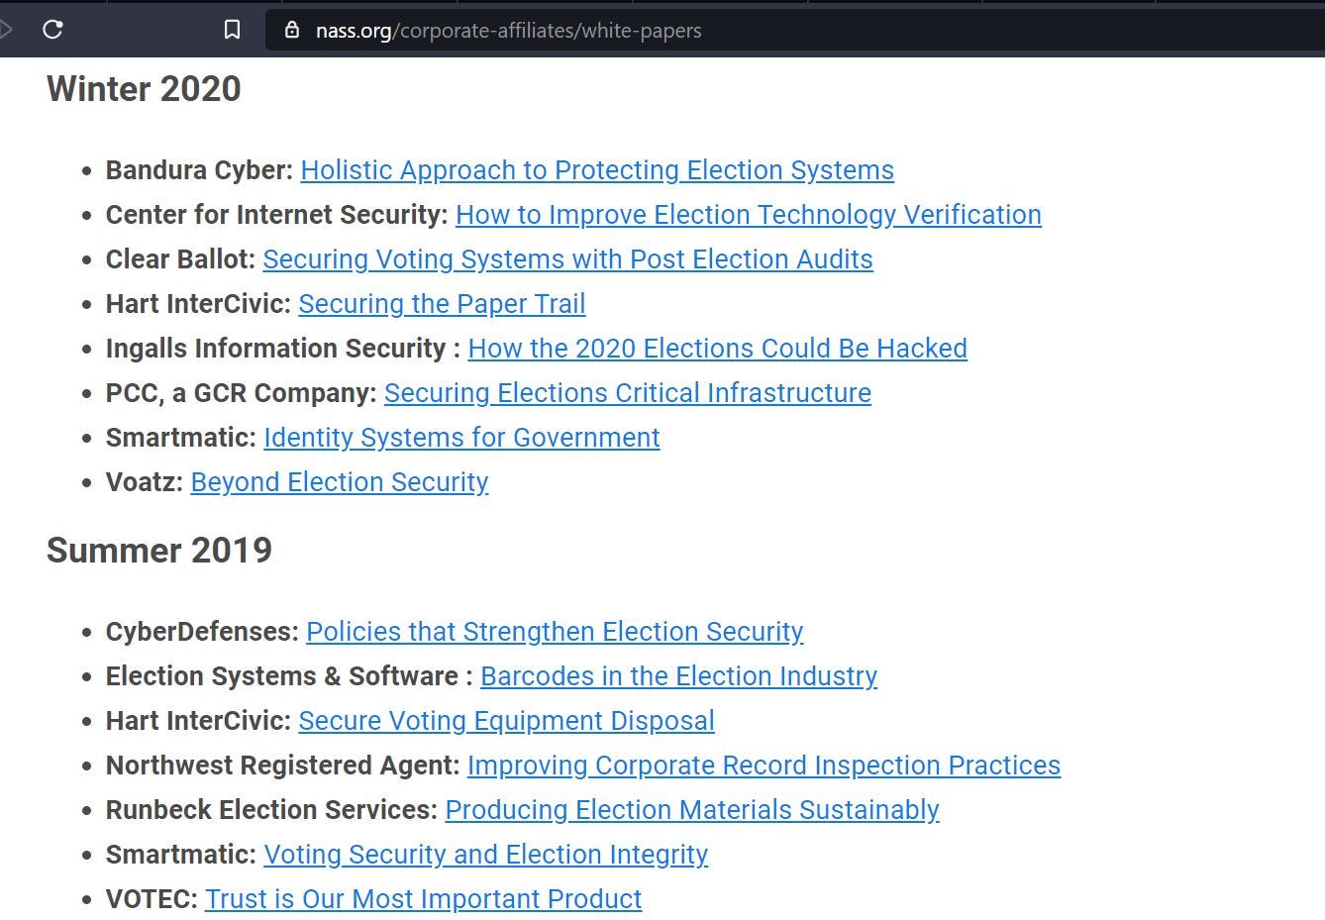The width and height of the screenshot is (1325, 920).
Task: Open Producing Election Materials Sustainably link
Action: pos(692,810)
